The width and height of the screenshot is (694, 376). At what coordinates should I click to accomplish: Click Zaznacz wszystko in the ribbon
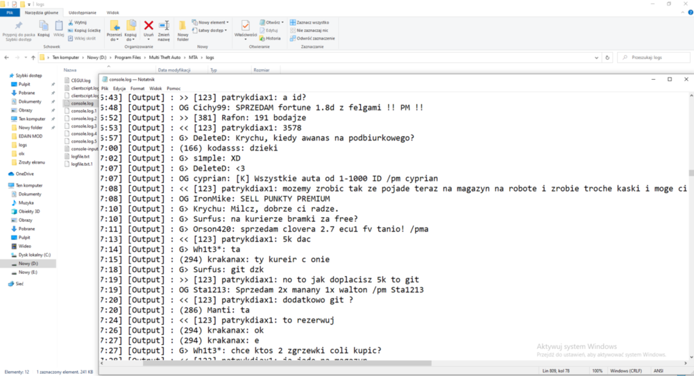point(310,23)
